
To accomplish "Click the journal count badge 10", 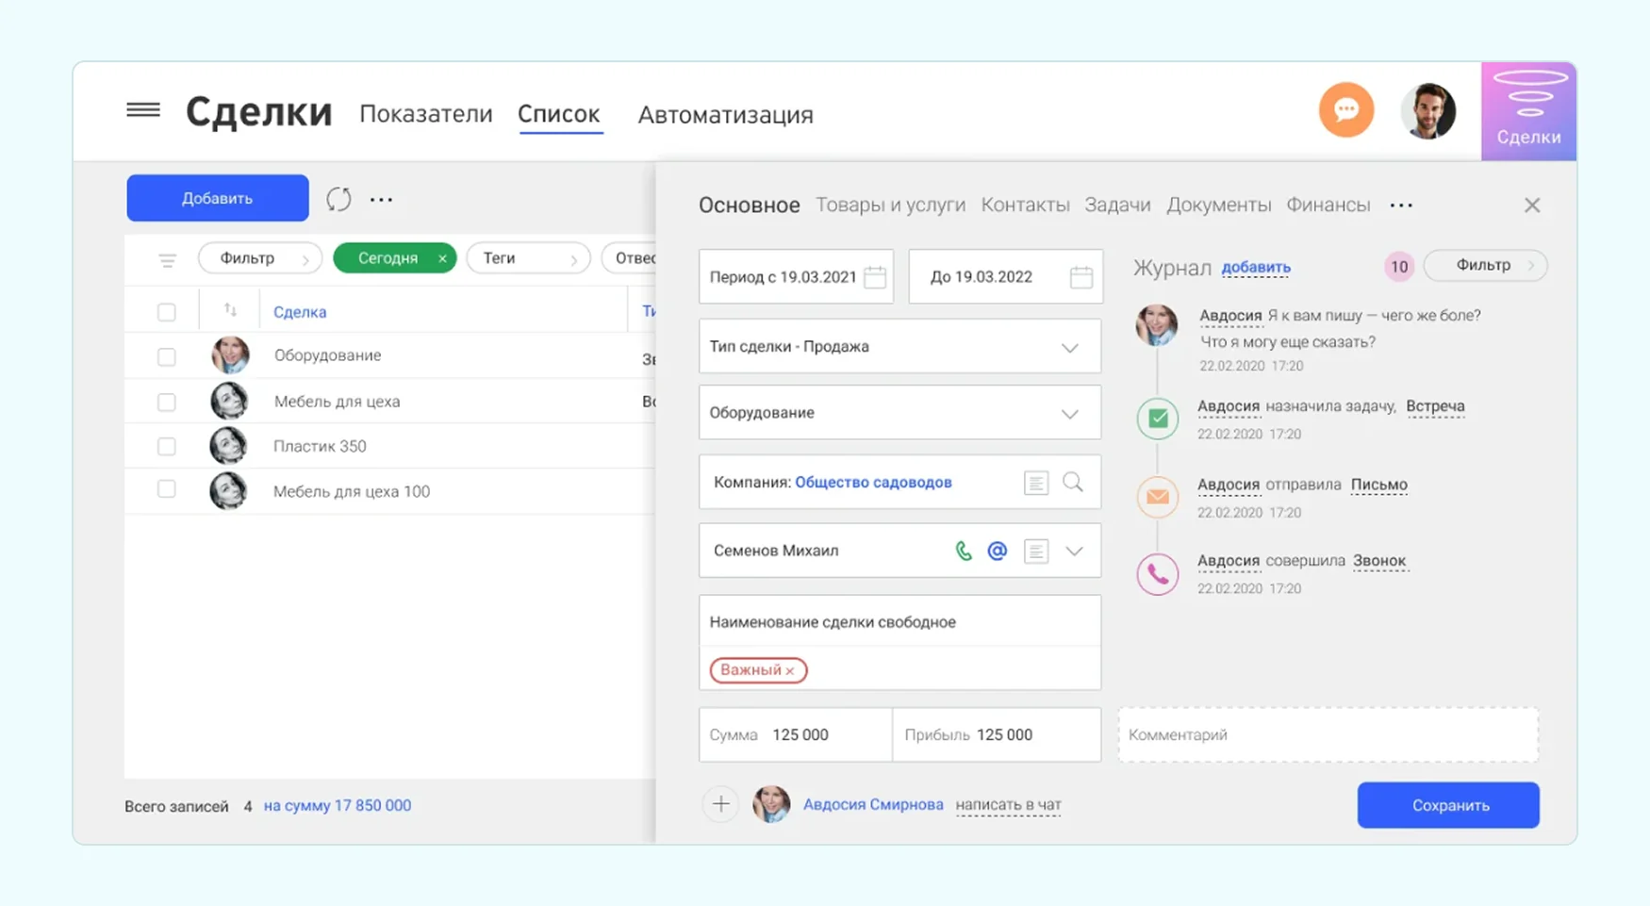I will (1399, 267).
